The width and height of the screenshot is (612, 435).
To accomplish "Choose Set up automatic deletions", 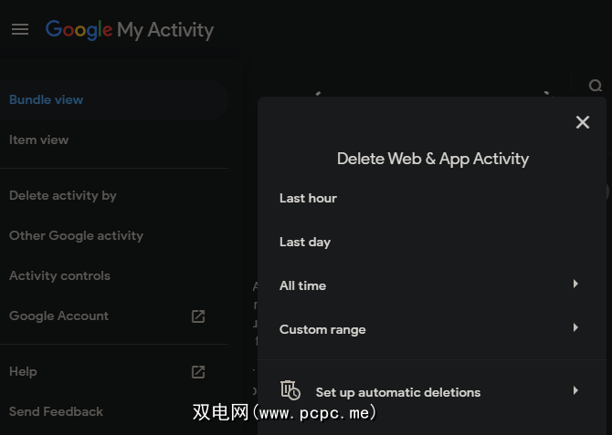I will (x=397, y=392).
